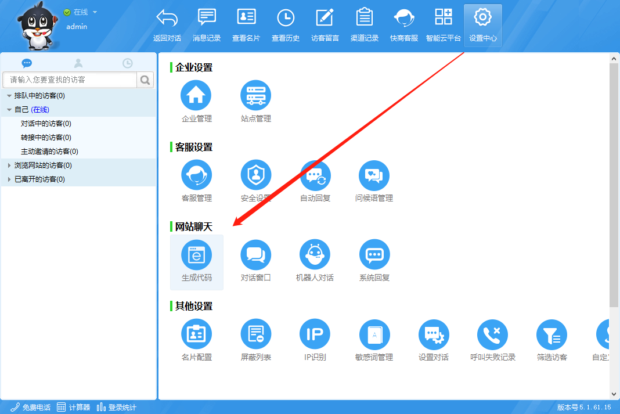Open the IP识别 recognition icon
The height and width of the screenshot is (414, 620).
point(315,334)
